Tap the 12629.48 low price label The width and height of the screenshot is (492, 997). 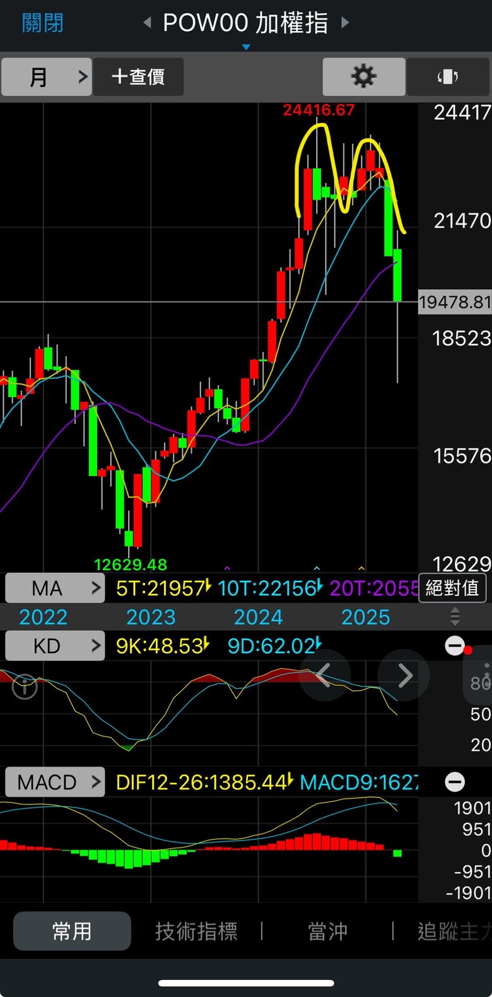(131, 564)
